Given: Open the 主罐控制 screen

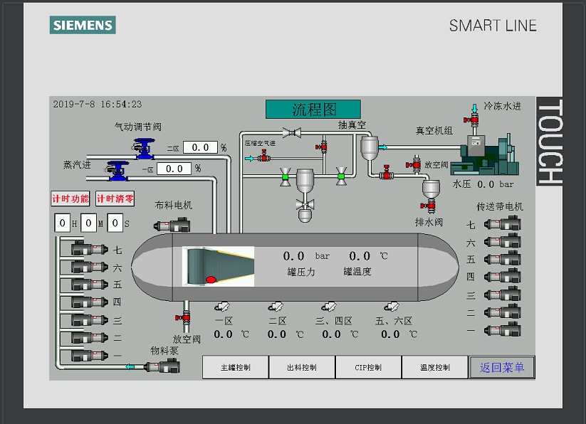Looking at the screenshot, I should click(x=236, y=367).
